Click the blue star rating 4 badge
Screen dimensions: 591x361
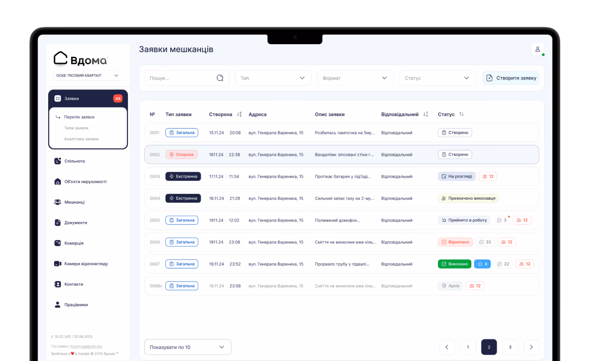[482, 264]
